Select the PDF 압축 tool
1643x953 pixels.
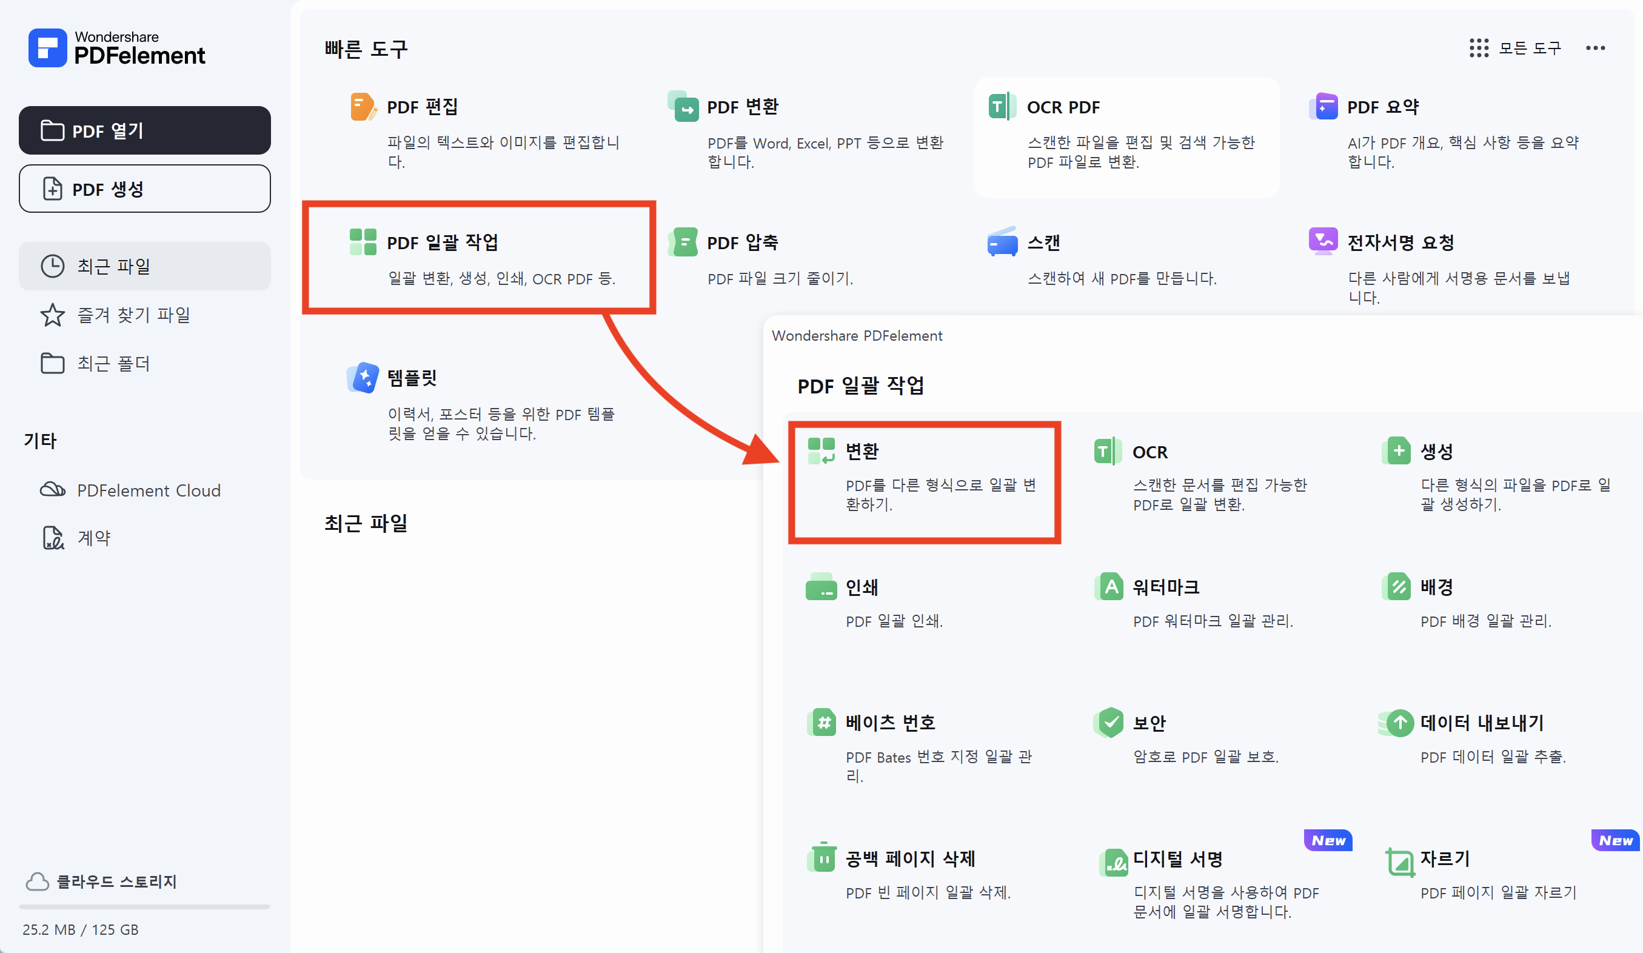(x=743, y=242)
